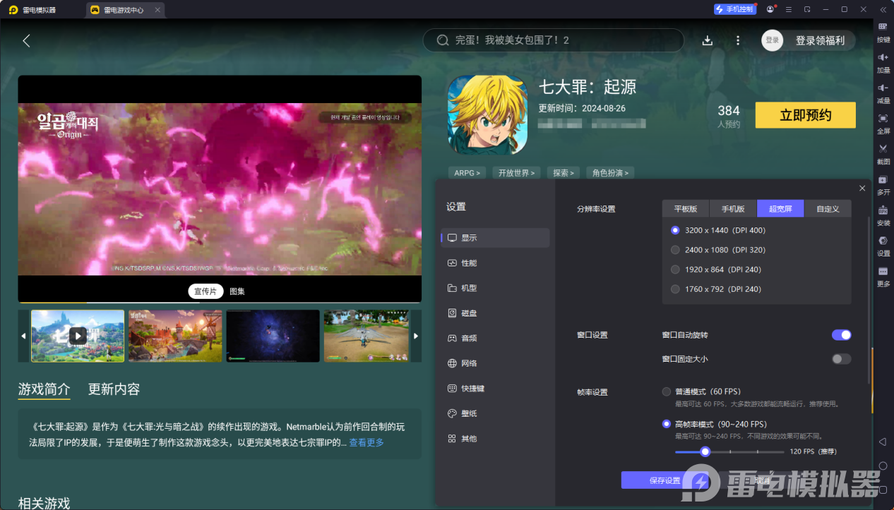Expand the 角色扮演 tag
Image resolution: width=894 pixels, height=510 pixels.
[610, 172]
